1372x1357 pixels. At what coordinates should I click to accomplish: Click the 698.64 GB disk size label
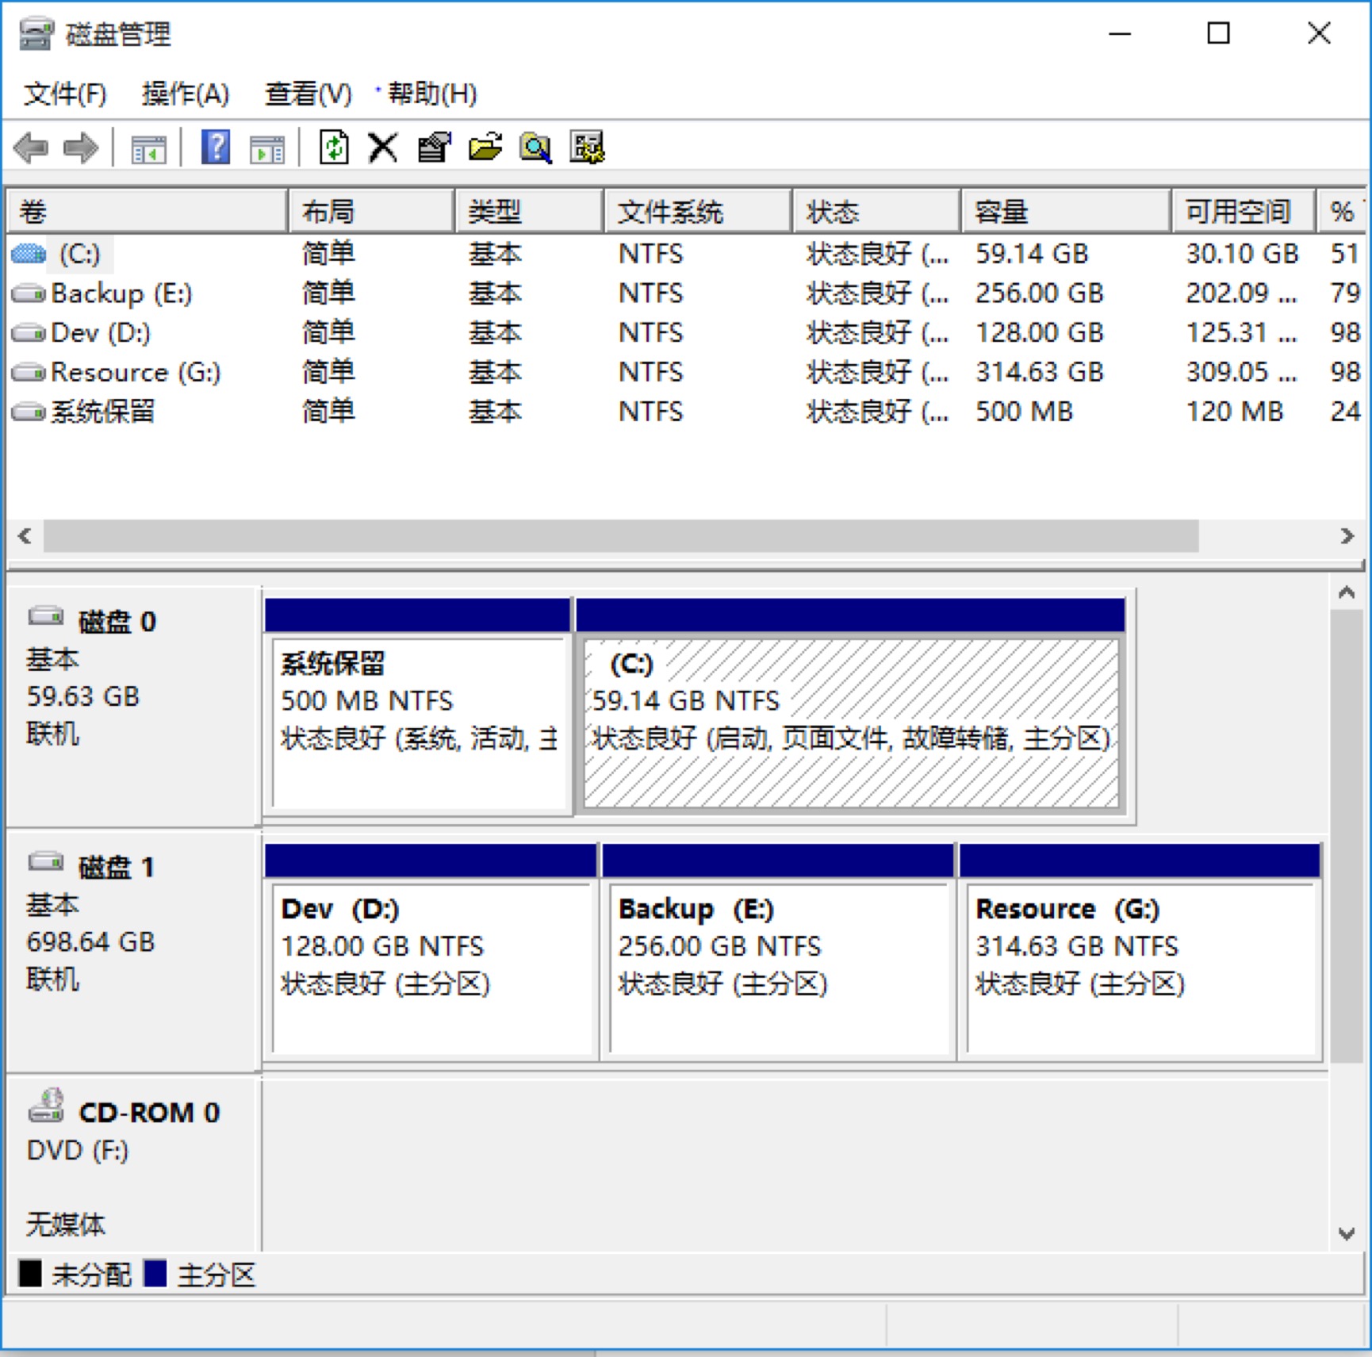click(90, 942)
